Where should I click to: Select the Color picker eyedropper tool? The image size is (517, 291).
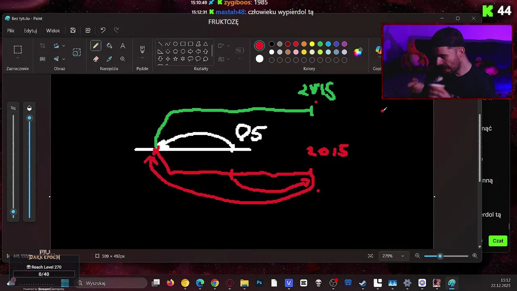click(x=109, y=59)
